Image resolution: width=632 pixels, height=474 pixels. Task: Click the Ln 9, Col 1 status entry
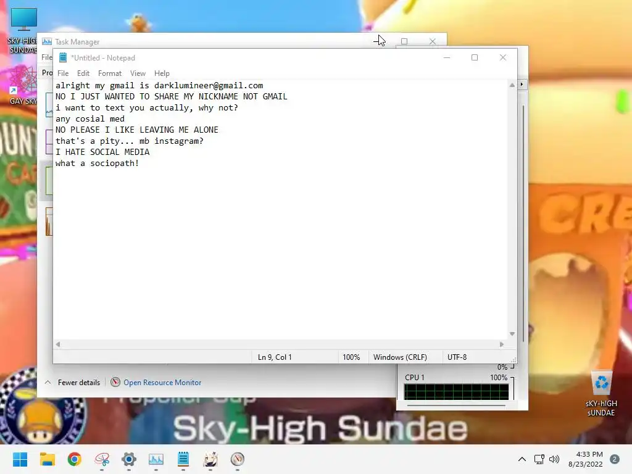(275, 357)
